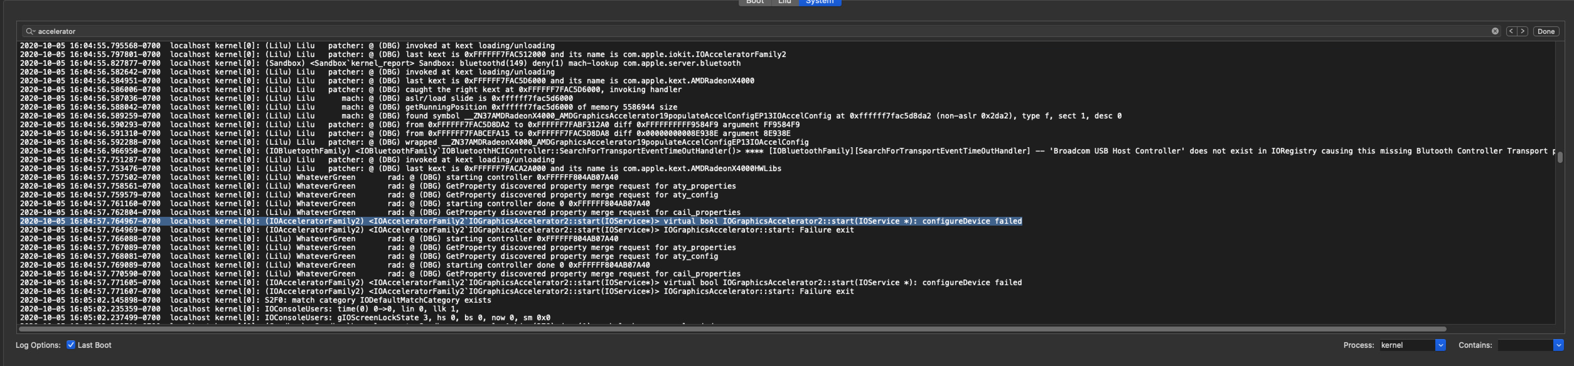This screenshot has width=1574, height=366.
Task: Select 'caught the right kext' log line
Action: [x=351, y=89]
